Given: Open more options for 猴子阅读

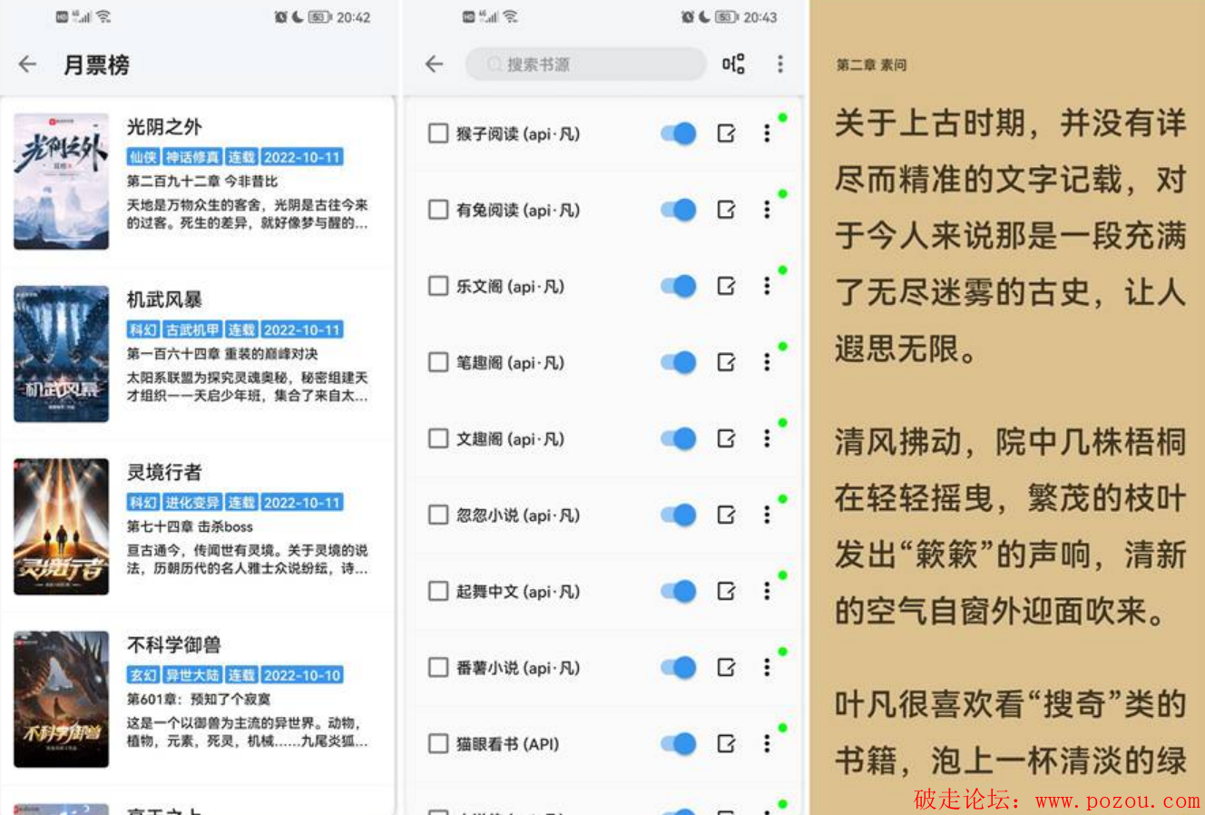Looking at the screenshot, I should pos(767,133).
